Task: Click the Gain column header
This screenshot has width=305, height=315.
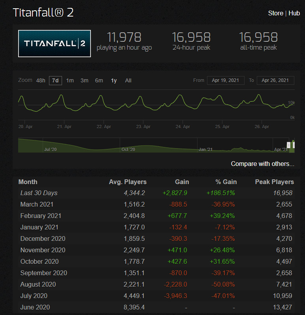Action: pos(182,182)
